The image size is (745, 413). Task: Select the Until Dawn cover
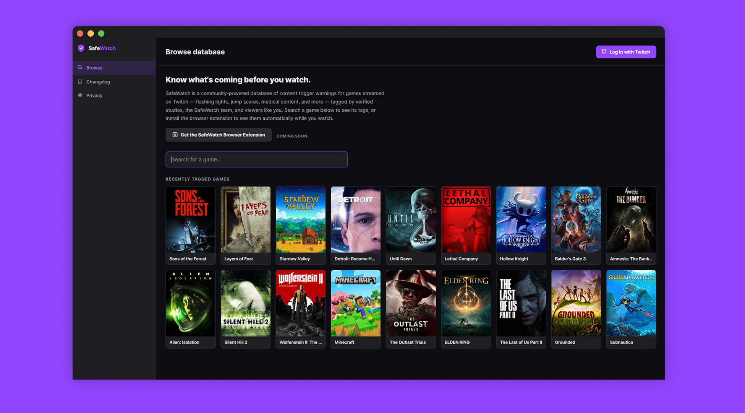411,220
